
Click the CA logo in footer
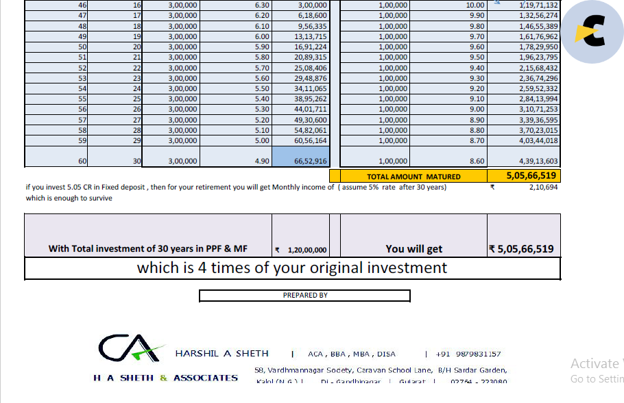coord(130,348)
